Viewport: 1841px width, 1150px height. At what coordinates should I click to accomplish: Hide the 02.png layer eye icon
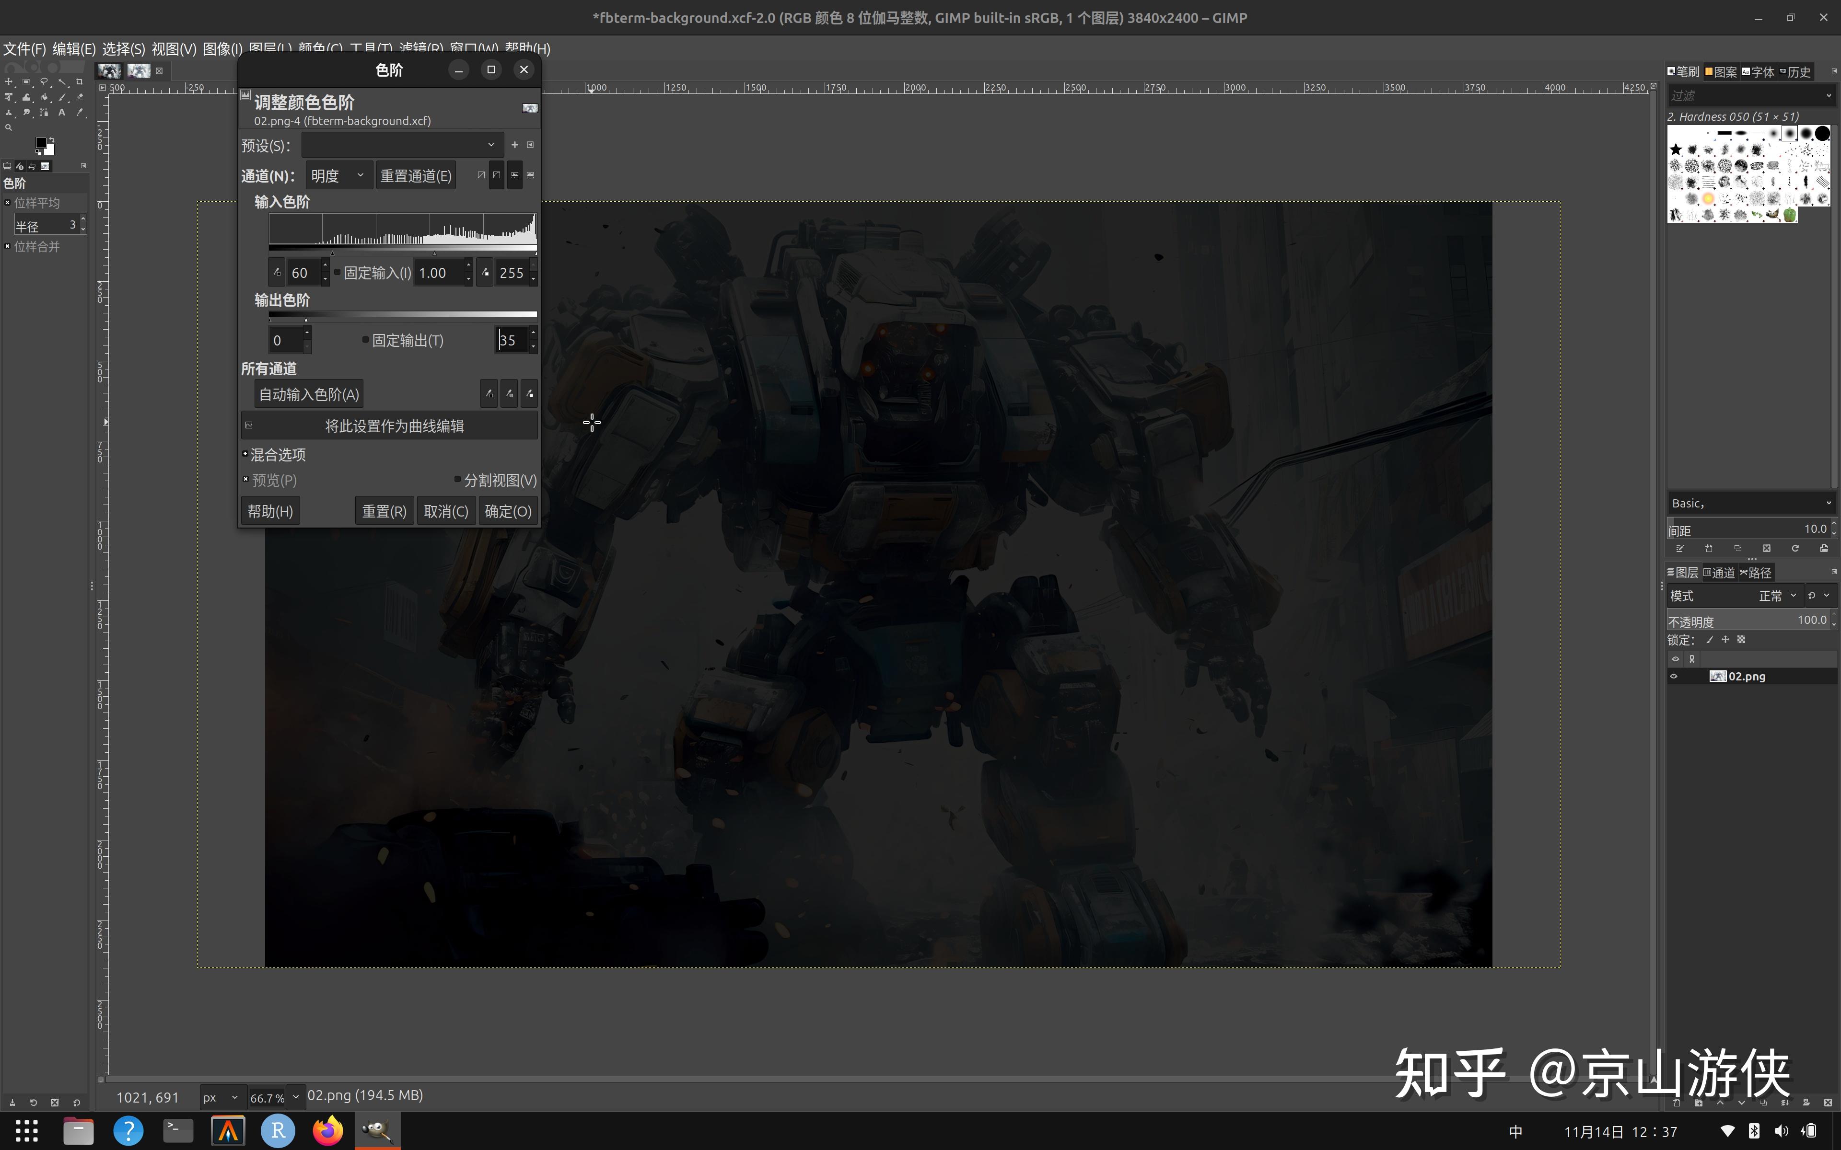tap(1674, 676)
